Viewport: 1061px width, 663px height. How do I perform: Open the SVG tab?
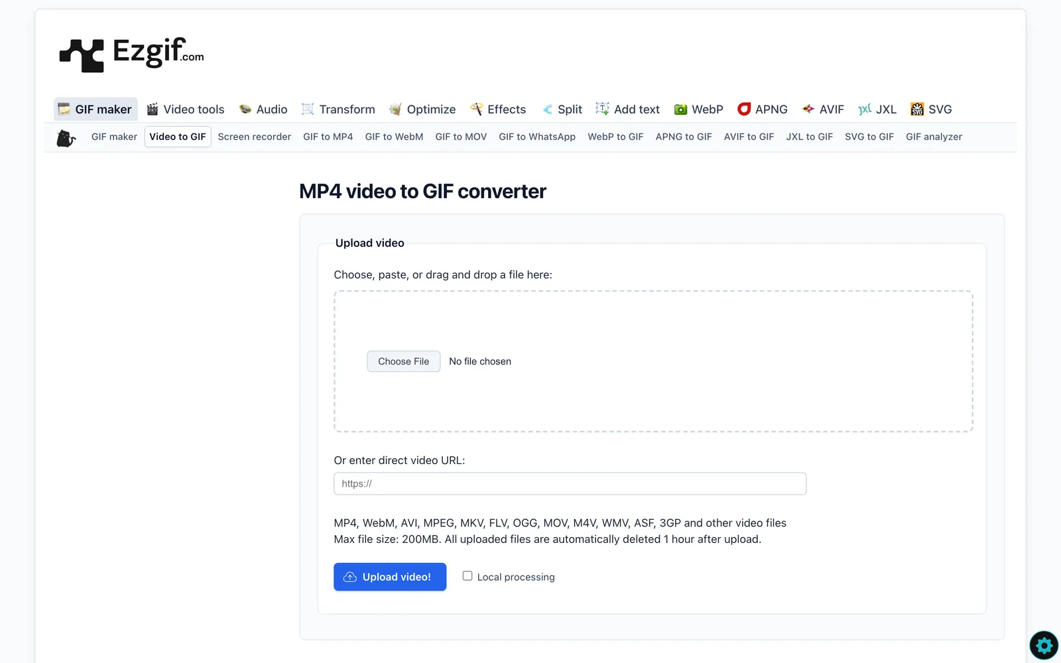pyautogui.click(x=931, y=109)
